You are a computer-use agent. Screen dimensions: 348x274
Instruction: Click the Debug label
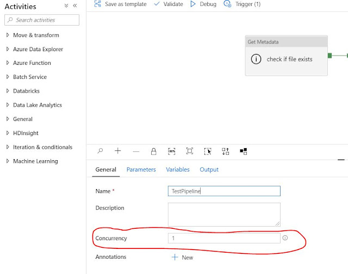point(208,4)
